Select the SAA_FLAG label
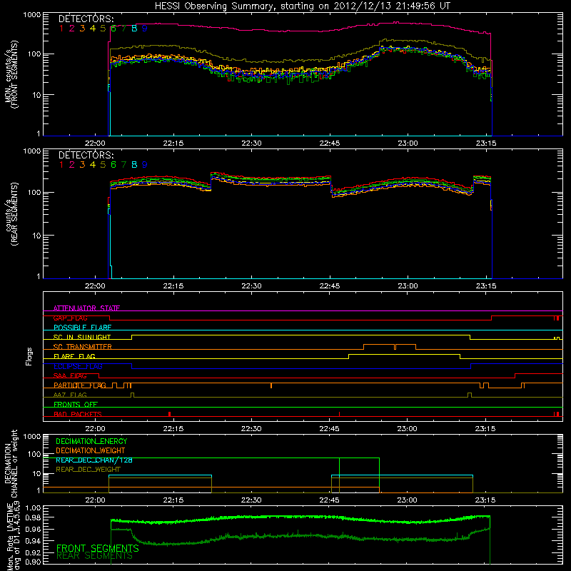 [70, 375]
